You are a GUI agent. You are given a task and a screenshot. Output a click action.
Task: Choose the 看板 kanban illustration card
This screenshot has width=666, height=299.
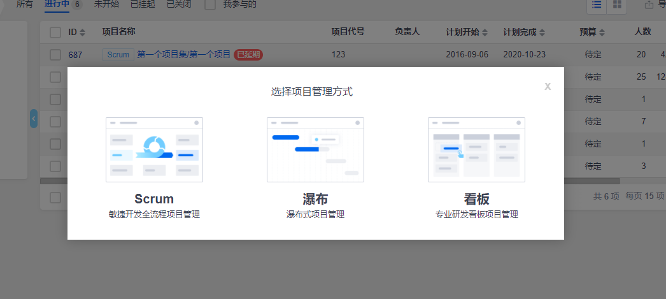[476, 150]
